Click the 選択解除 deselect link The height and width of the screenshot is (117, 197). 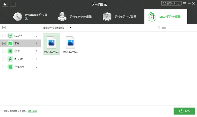pos(32,111)
